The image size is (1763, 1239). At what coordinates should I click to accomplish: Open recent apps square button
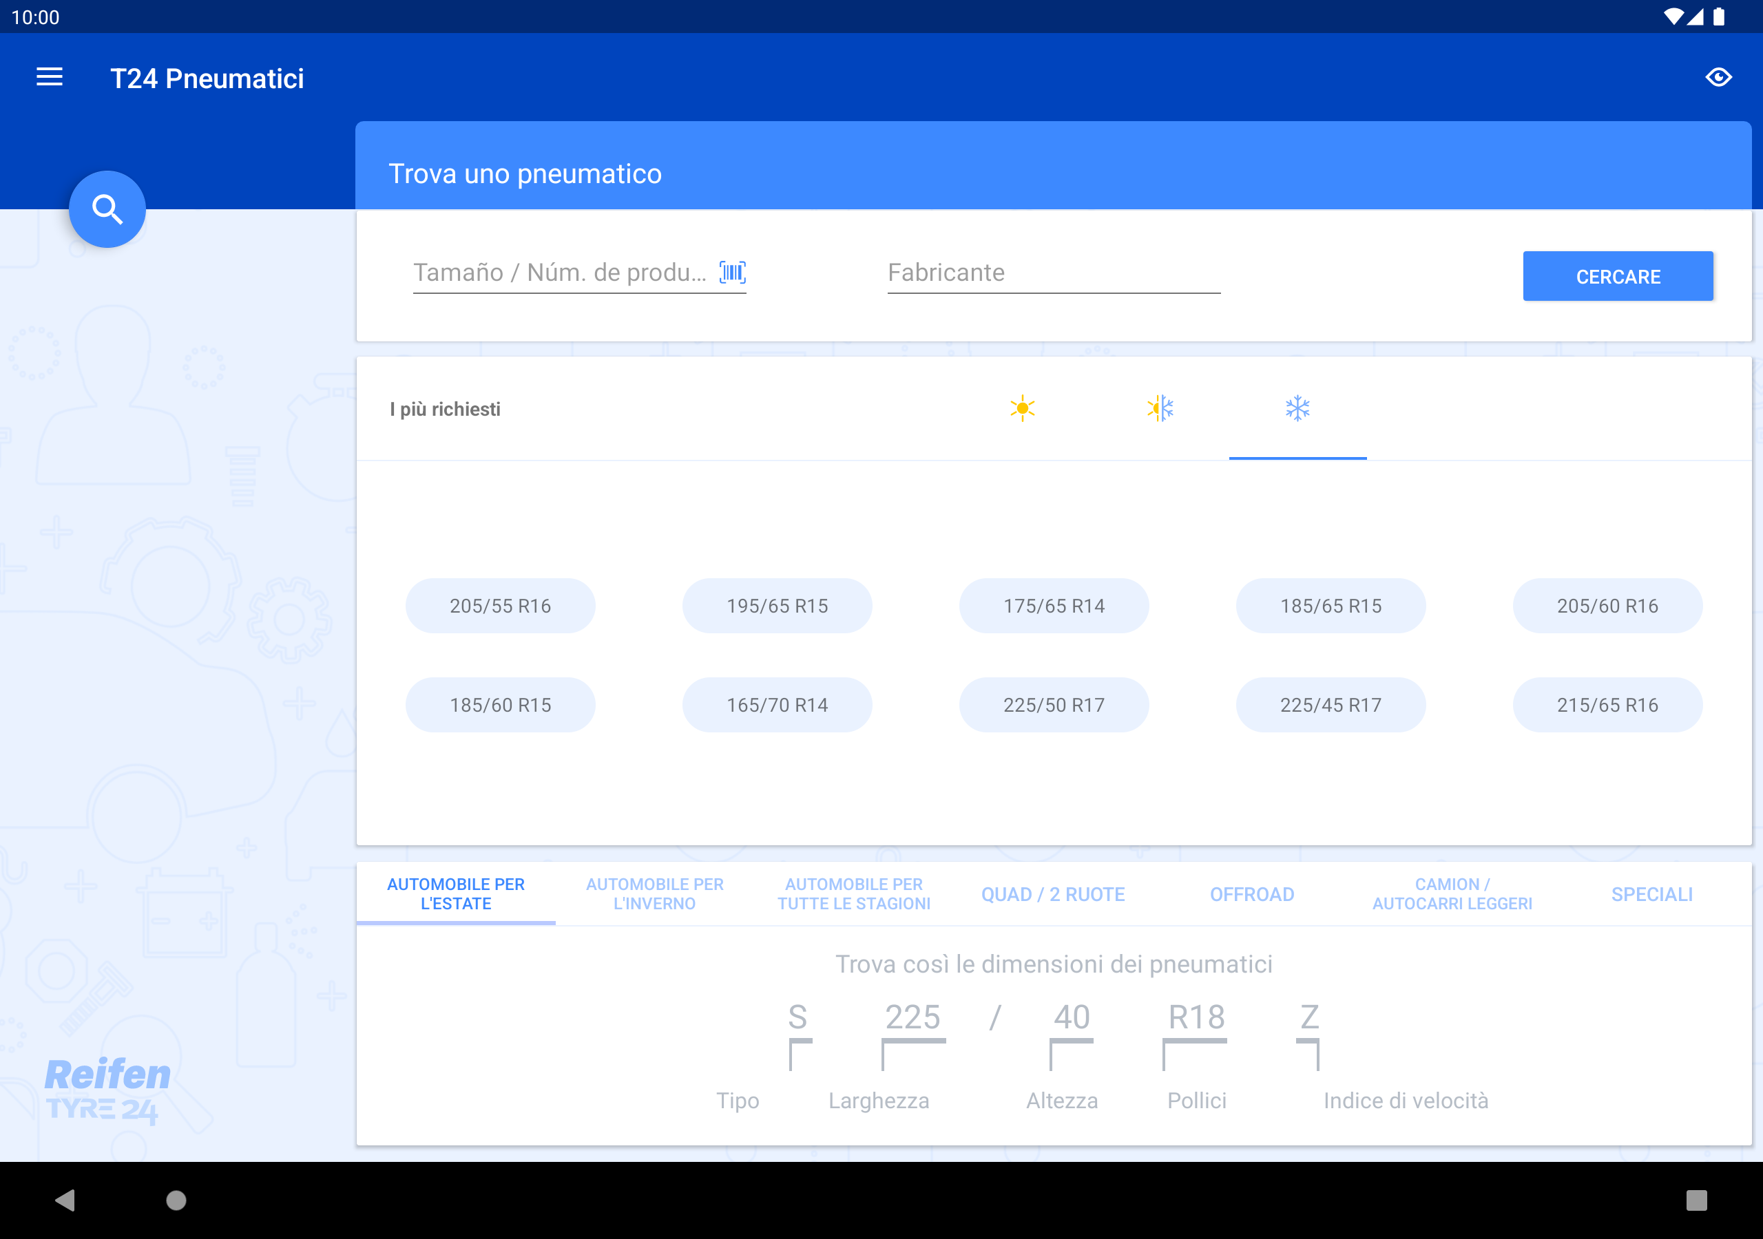[x=1696, y=1200]
